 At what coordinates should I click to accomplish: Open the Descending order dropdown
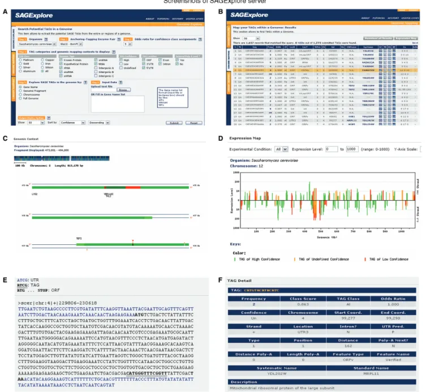(x=99, y=123)
